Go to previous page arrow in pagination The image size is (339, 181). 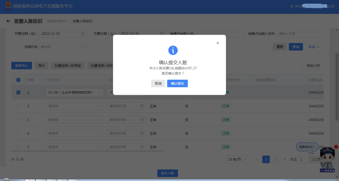coord(256,159)
